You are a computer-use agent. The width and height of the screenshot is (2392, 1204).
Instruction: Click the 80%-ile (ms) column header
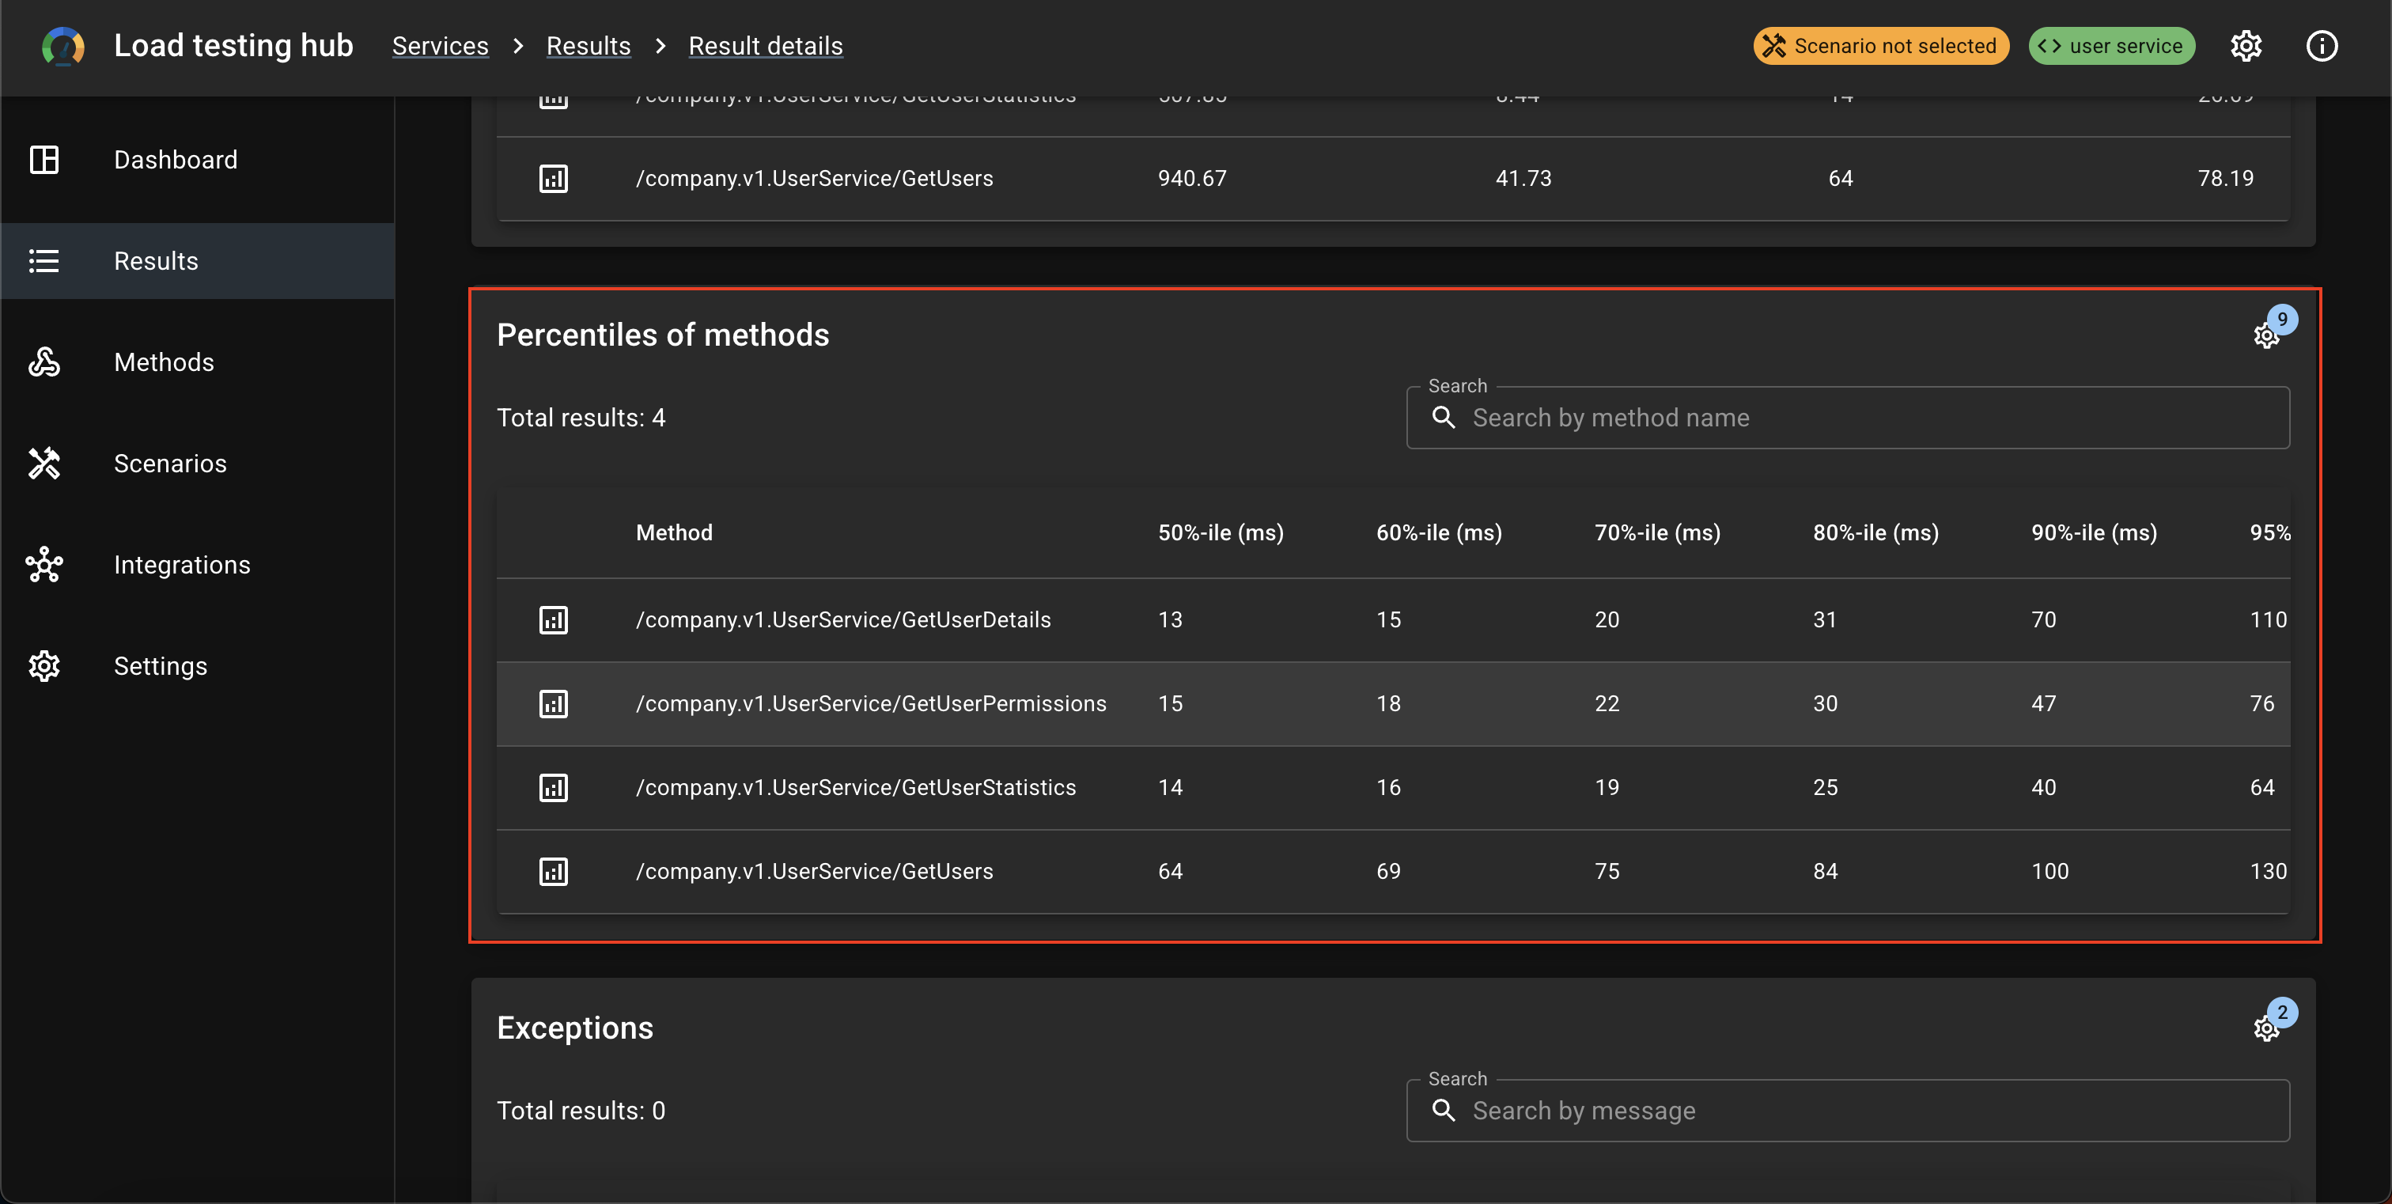(1875, 533)
